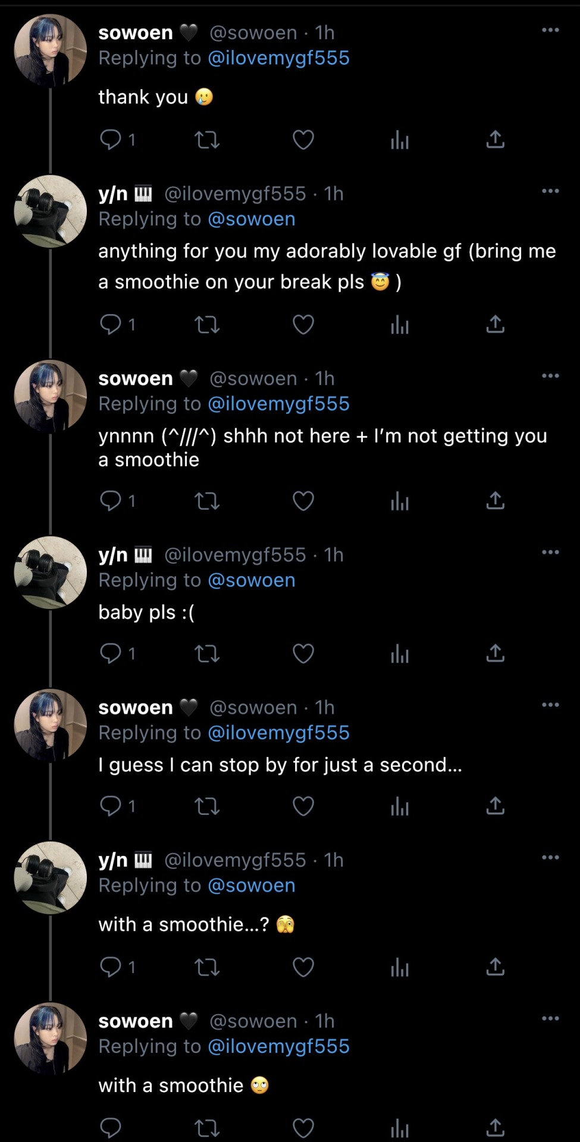The width and height of the screenshot is (580, 1142).
Task: Retweet the "anything for you" tweet
Action: 207,324
